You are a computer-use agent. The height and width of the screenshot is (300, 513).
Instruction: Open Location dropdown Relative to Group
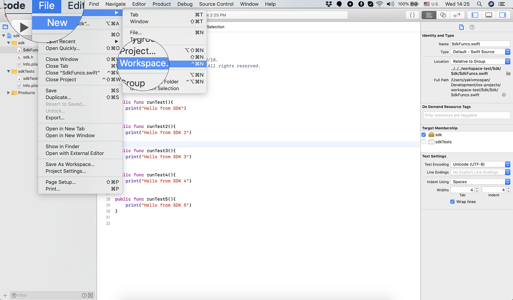tap(480, 61)
